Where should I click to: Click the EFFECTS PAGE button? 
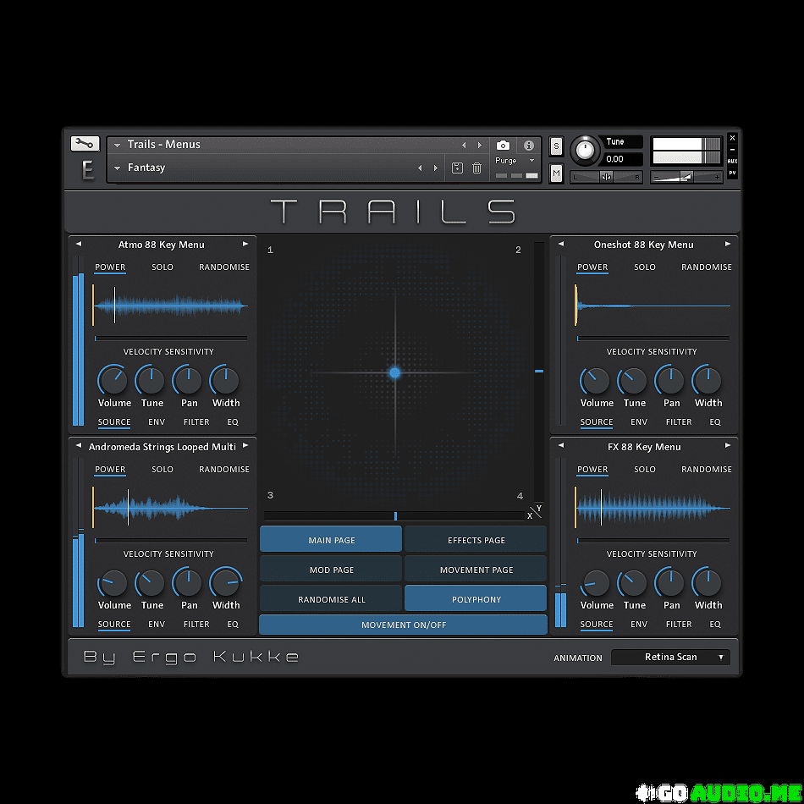coord(476,540)
